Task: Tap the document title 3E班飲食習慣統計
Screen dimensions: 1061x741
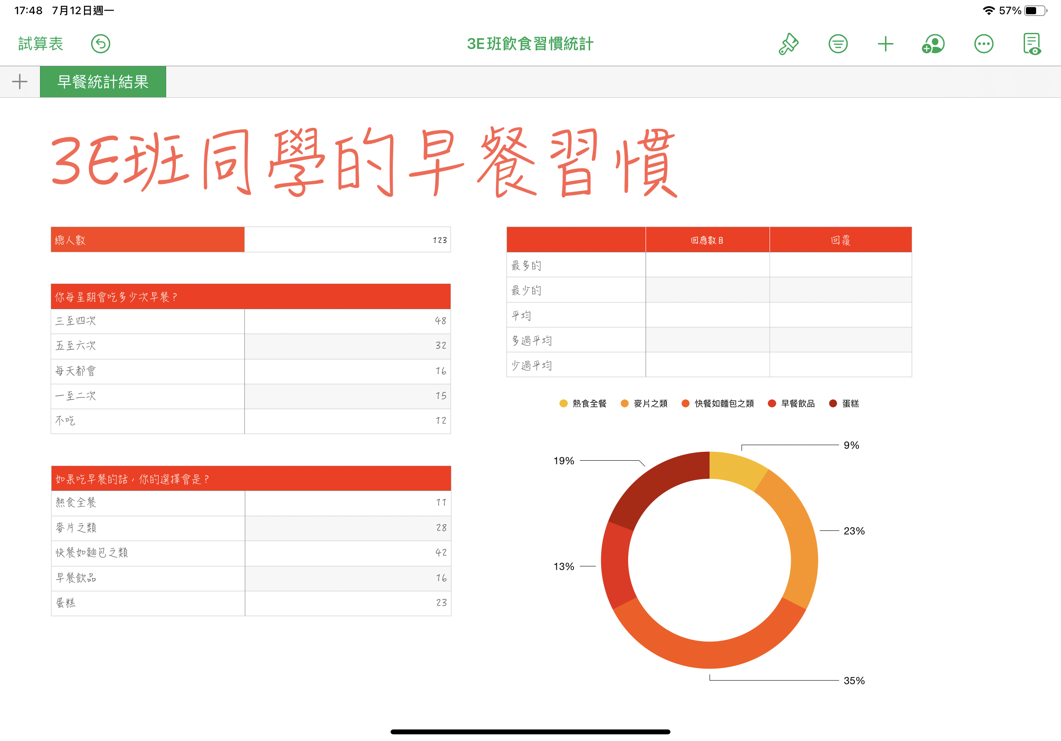Action: 530,44
